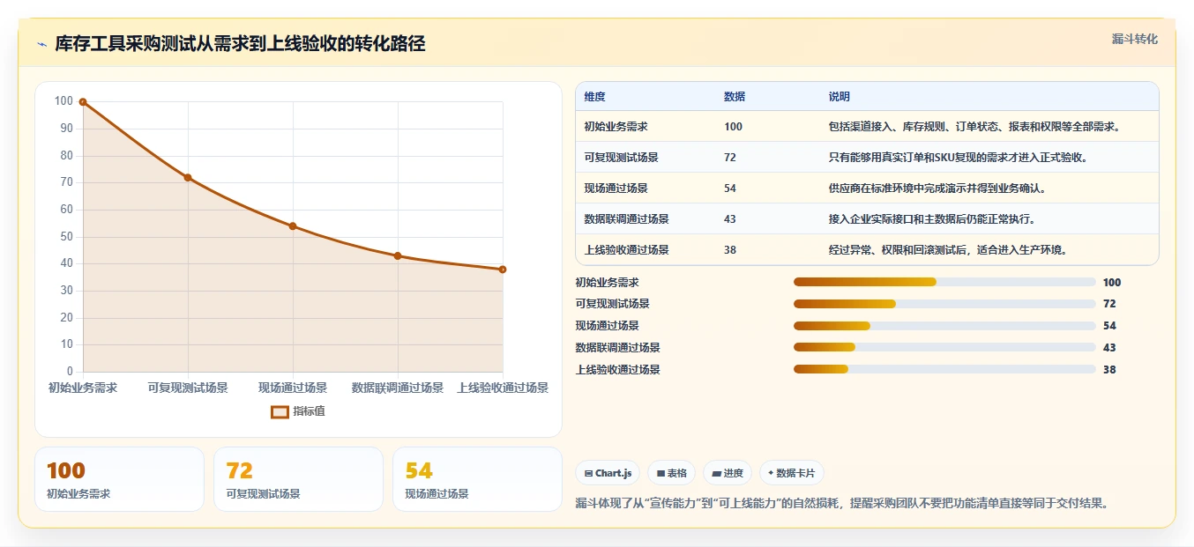Open the stat card showing 100 初始业务需求
Screen dimensions: 1194x547
(x=119, y=479)
